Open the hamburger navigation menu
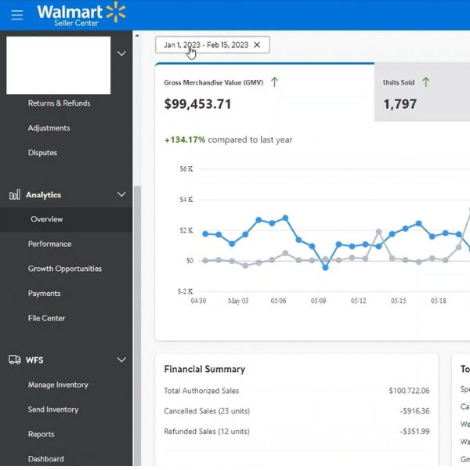The image size is (470, 470). 16,15
